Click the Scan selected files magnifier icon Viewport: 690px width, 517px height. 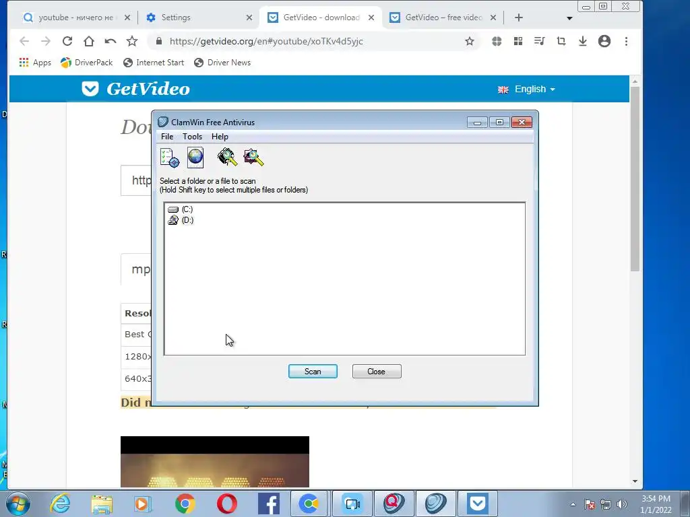point(253,157)
